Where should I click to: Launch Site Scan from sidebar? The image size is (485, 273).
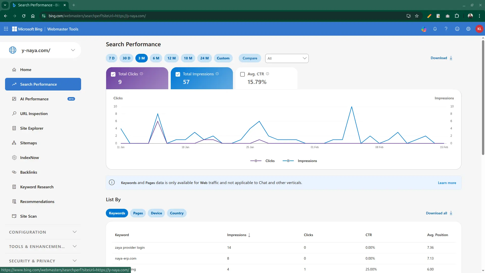coord(29,216)
